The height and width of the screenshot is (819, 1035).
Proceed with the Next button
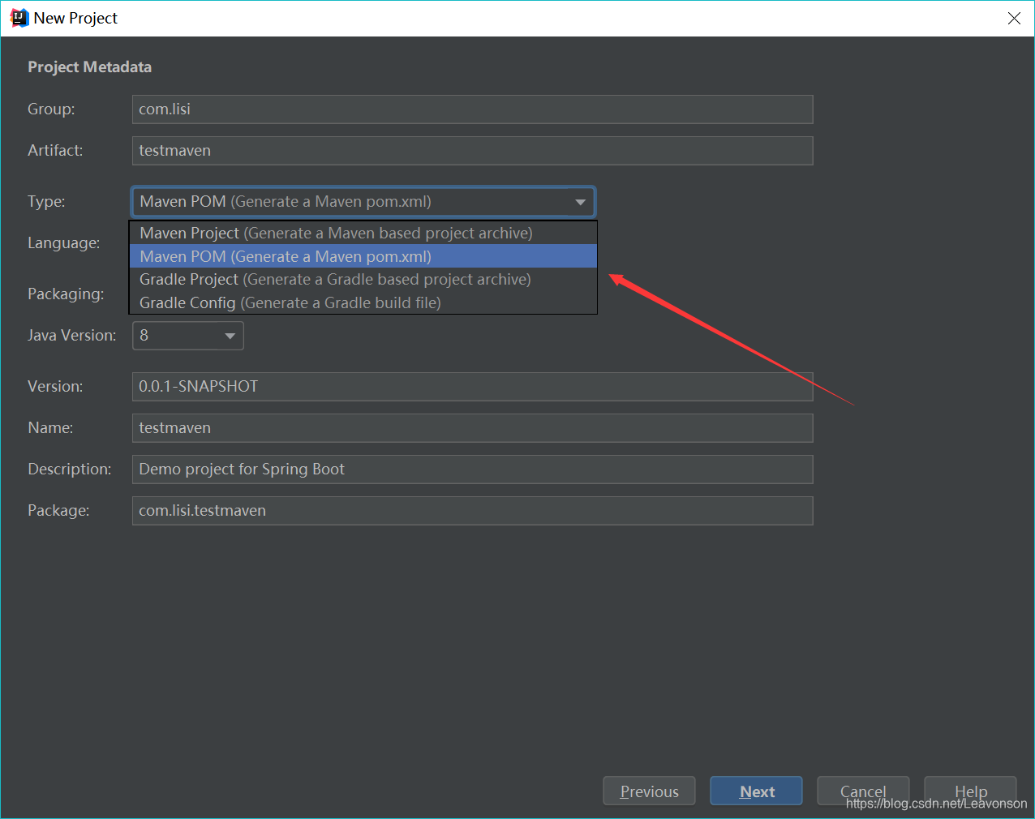tap(756, 791)
